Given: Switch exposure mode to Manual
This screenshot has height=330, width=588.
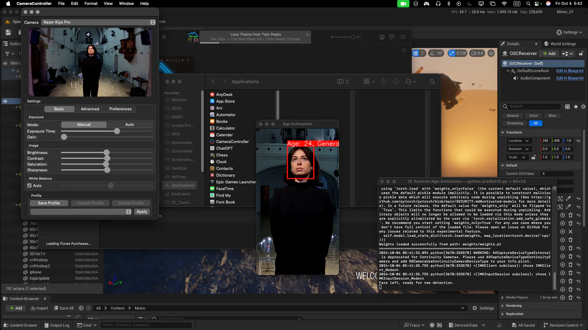Looking at the screenshot, I should [x=84, y=125].
